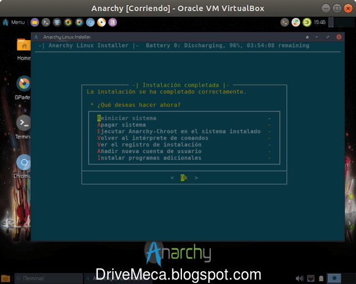Screen dimensions: 356x284
Task: Click the bottom-right workspace thumbnail
Action: click(x=334, y=278)
